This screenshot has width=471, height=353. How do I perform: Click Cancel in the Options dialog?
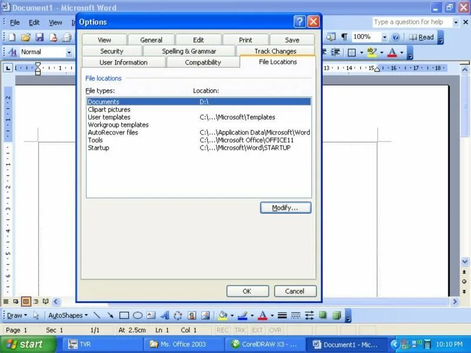pos(296,291)
